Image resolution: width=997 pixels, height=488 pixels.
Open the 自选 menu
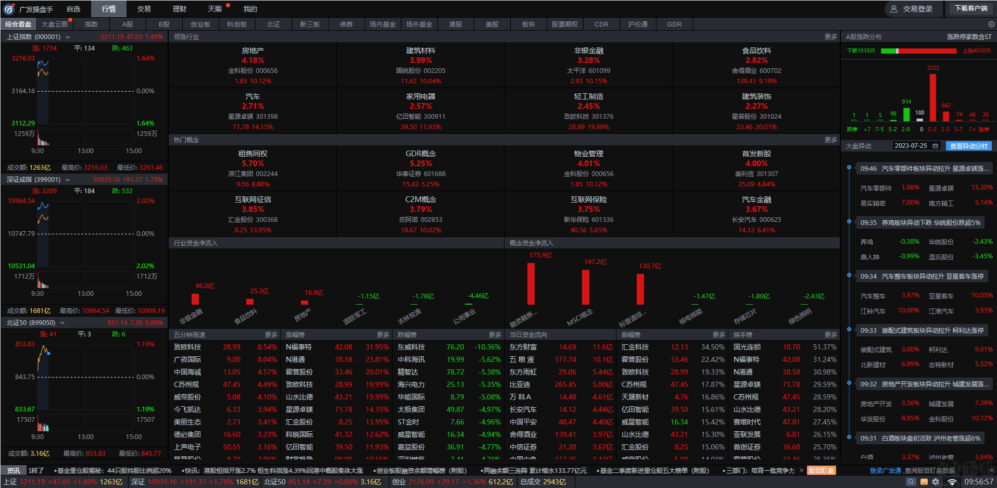tap(73, 9)
